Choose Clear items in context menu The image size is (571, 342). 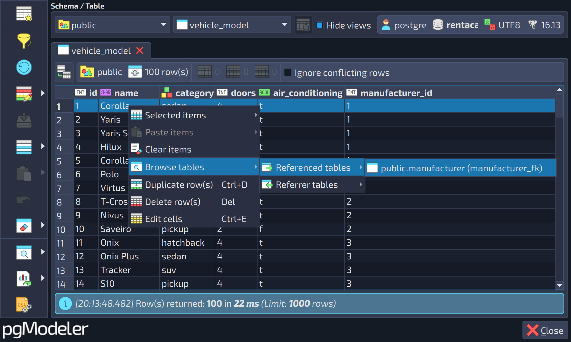194,149
